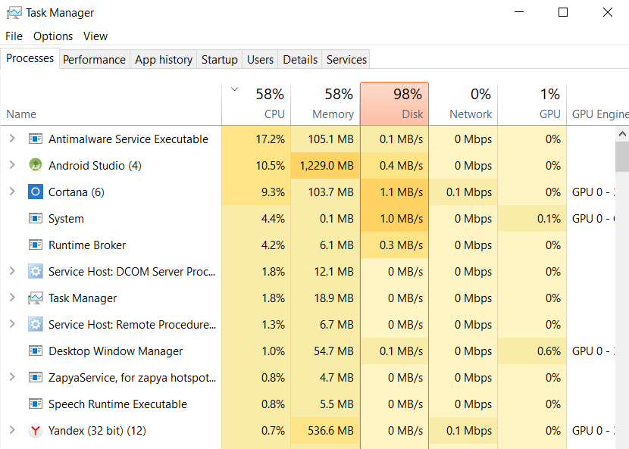
Task: Expand the Cortana process group
Action: click(12, 192)
